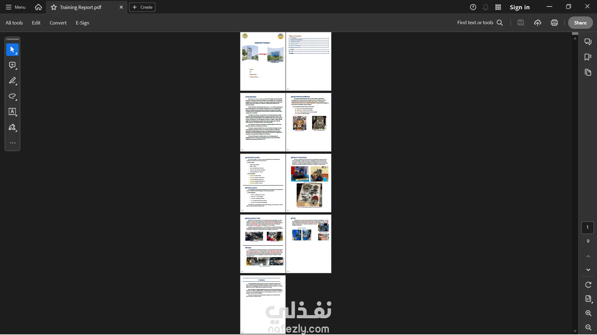The height and width of the screenshot is (335, 597).
Task: Select the highlighter pen tool
Action: pyautogui.click(x=12, y=81)
